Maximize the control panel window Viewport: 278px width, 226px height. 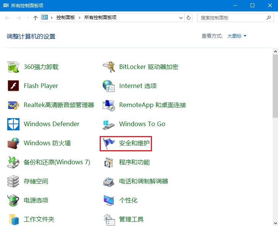[x=252, y=5]
